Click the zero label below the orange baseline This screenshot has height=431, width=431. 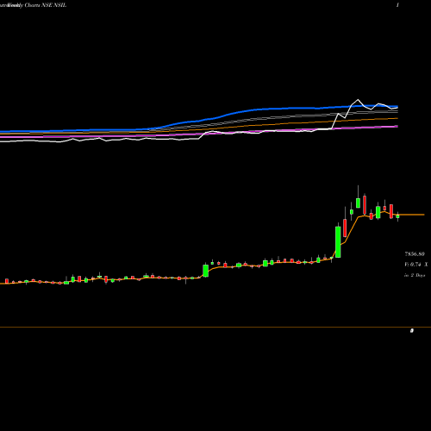412,331
